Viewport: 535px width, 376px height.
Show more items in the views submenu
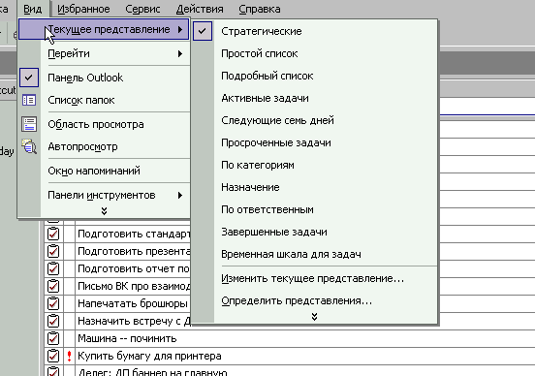(x=314, y=317)
